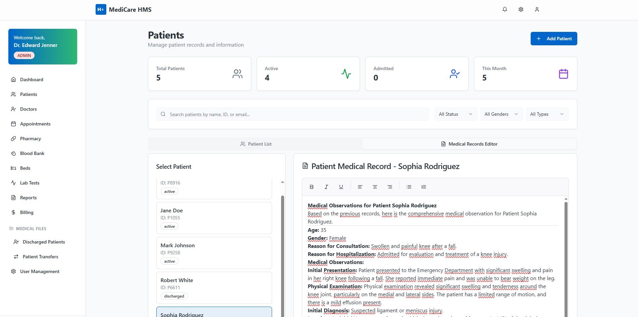
Task: Click the Add Patient button
Action: pyautogui.click(x=553, y=39)
